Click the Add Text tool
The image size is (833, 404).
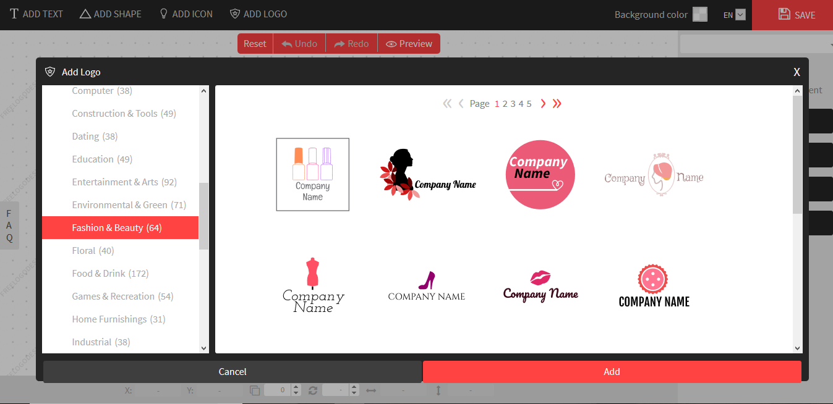pyautogui.click(x=36, y=14)
